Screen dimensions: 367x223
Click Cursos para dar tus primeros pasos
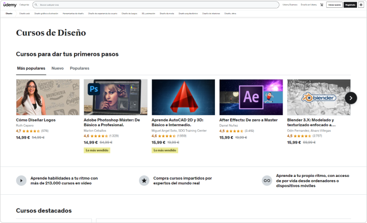[x=67, y=54]
